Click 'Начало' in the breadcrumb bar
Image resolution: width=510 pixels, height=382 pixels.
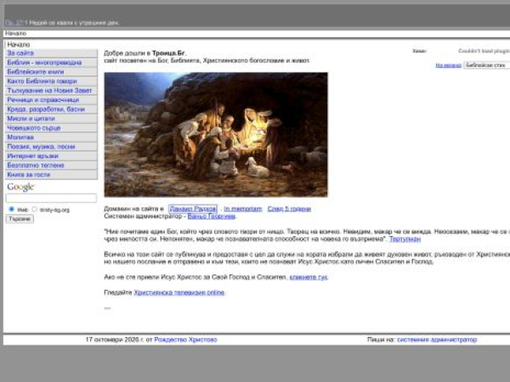15,33
